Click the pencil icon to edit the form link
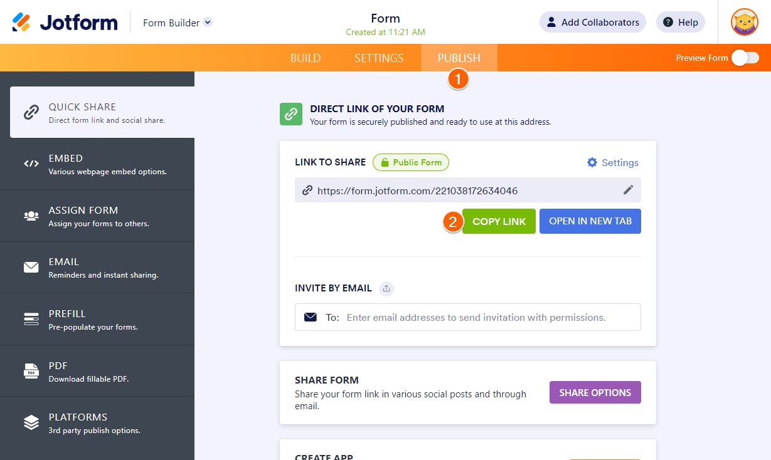The width and height of the screenshot is (771, 460). point(629,190)
